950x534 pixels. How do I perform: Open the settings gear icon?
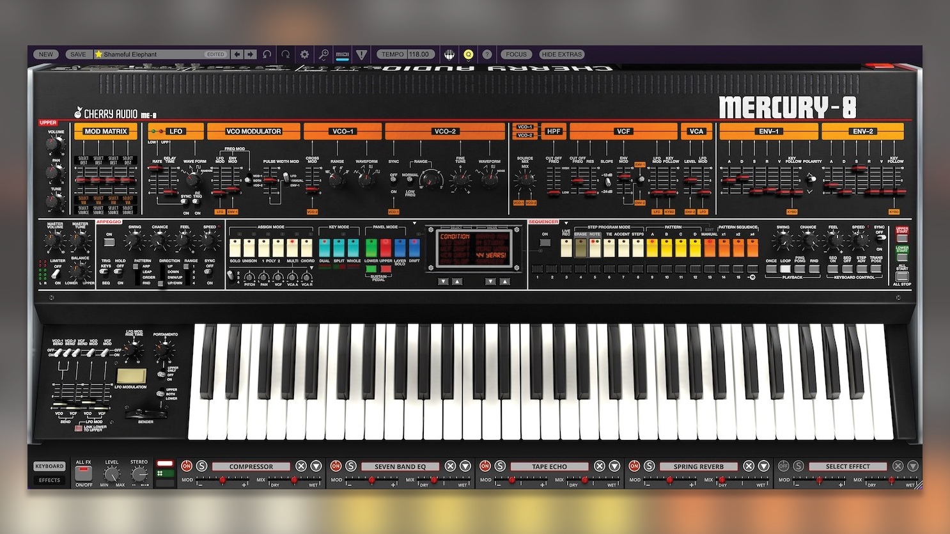tap(304, 54)
